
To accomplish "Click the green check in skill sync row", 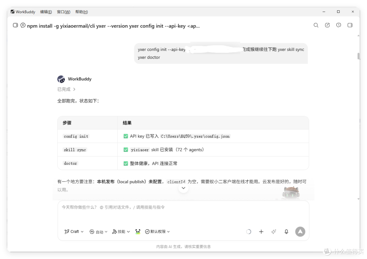I will point(126,150).
